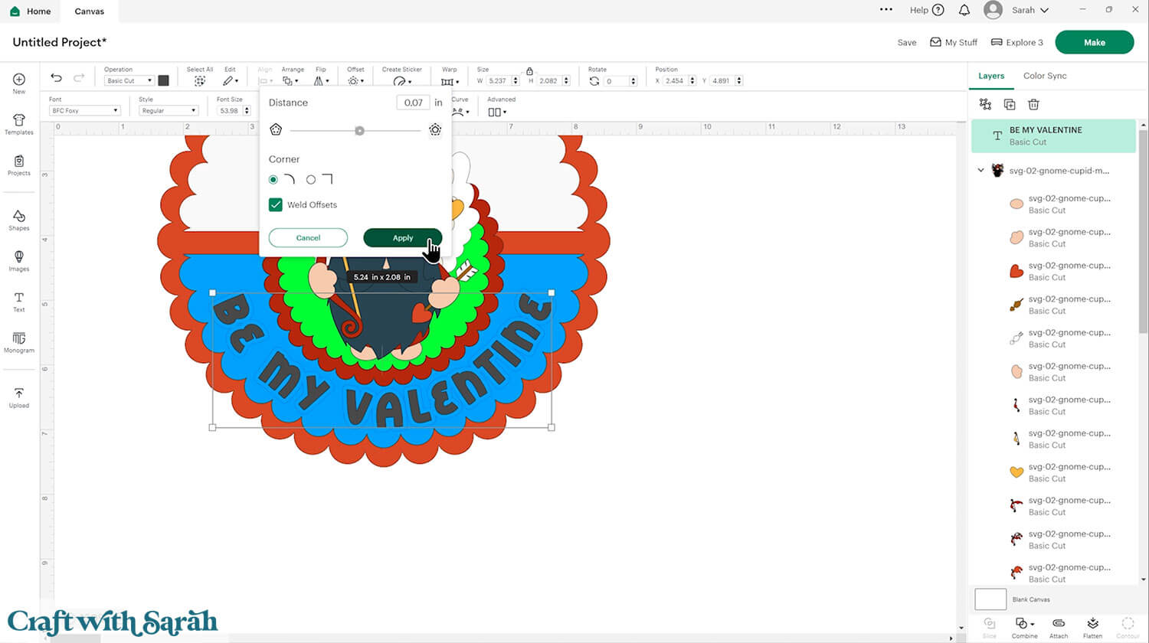Switch to the Color Sync tab
Screen dimensions: 1149x643
click(1045, 76)
